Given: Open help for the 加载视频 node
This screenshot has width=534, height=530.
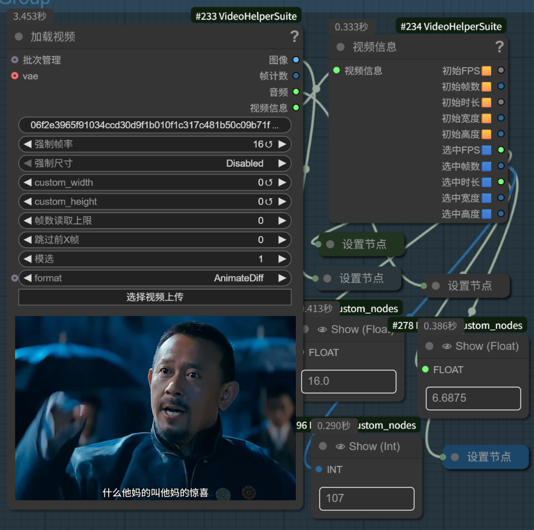Looking at the screenshot, I should pyautogui.click(x=295, y=36).
